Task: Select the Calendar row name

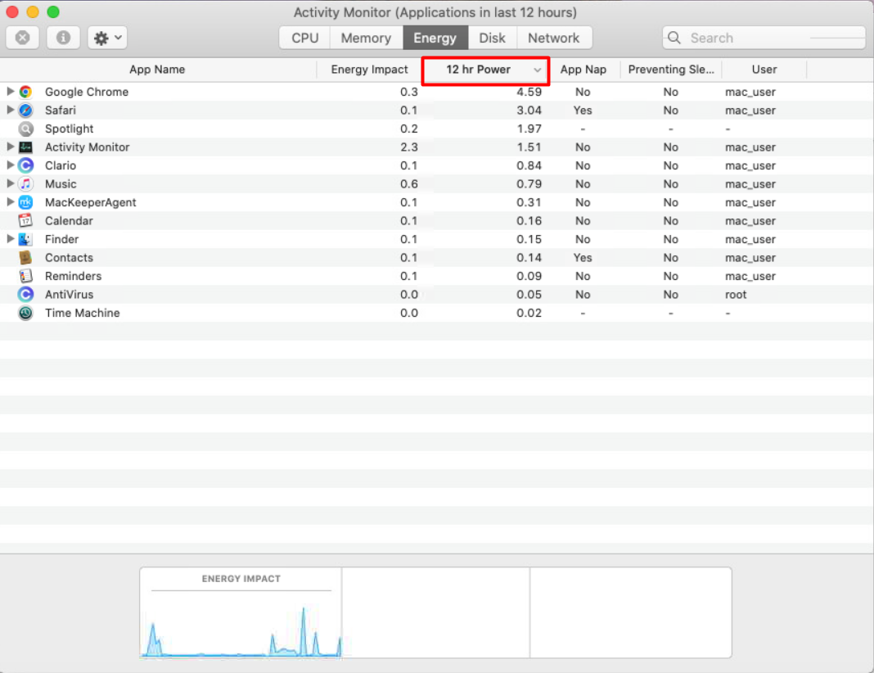Action: click(x=69, y=221)
